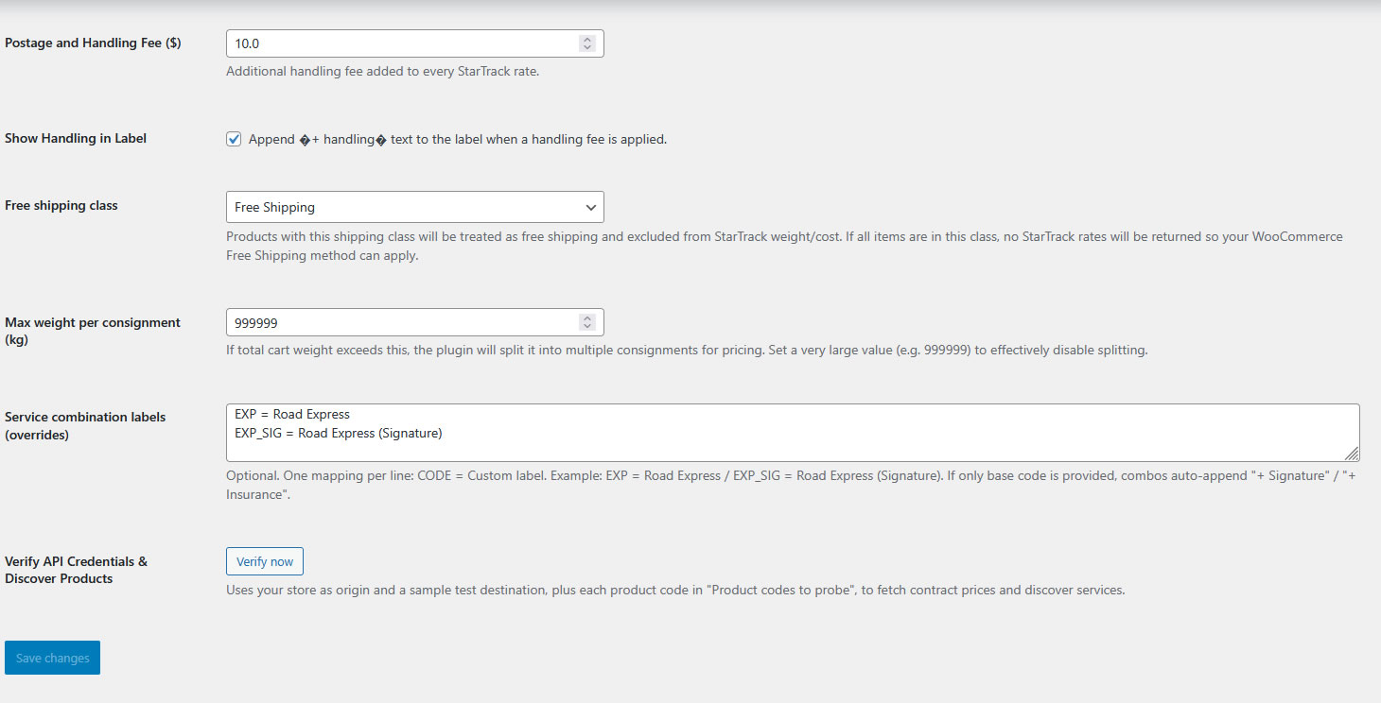Select the 'Free shipping class' label text
Image resolution: width=1381 pixels, height=703 pixels.
coord(61,205)
